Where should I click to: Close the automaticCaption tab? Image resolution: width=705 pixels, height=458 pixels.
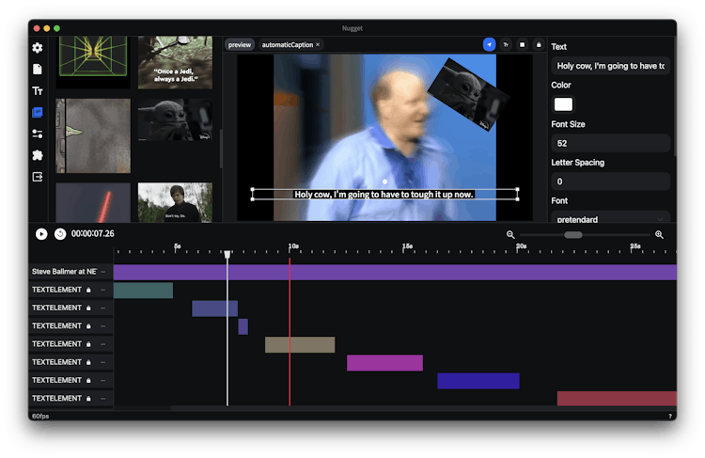coord(318,44)
